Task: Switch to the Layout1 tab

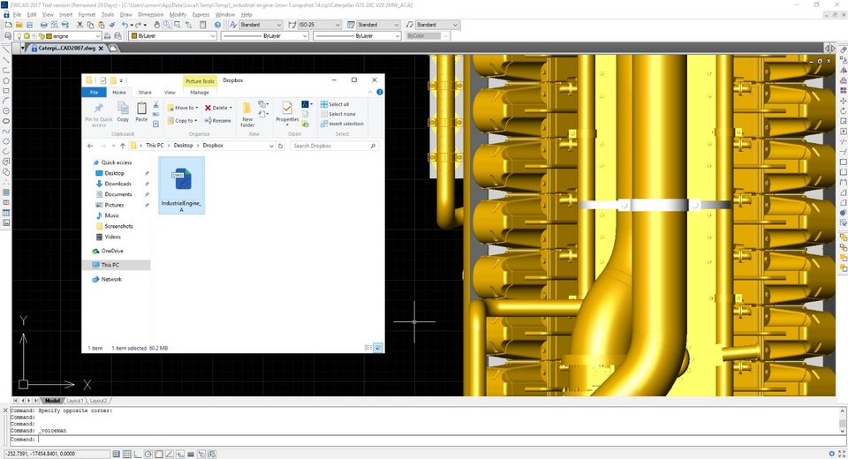Action: click(x=76, y=401)
